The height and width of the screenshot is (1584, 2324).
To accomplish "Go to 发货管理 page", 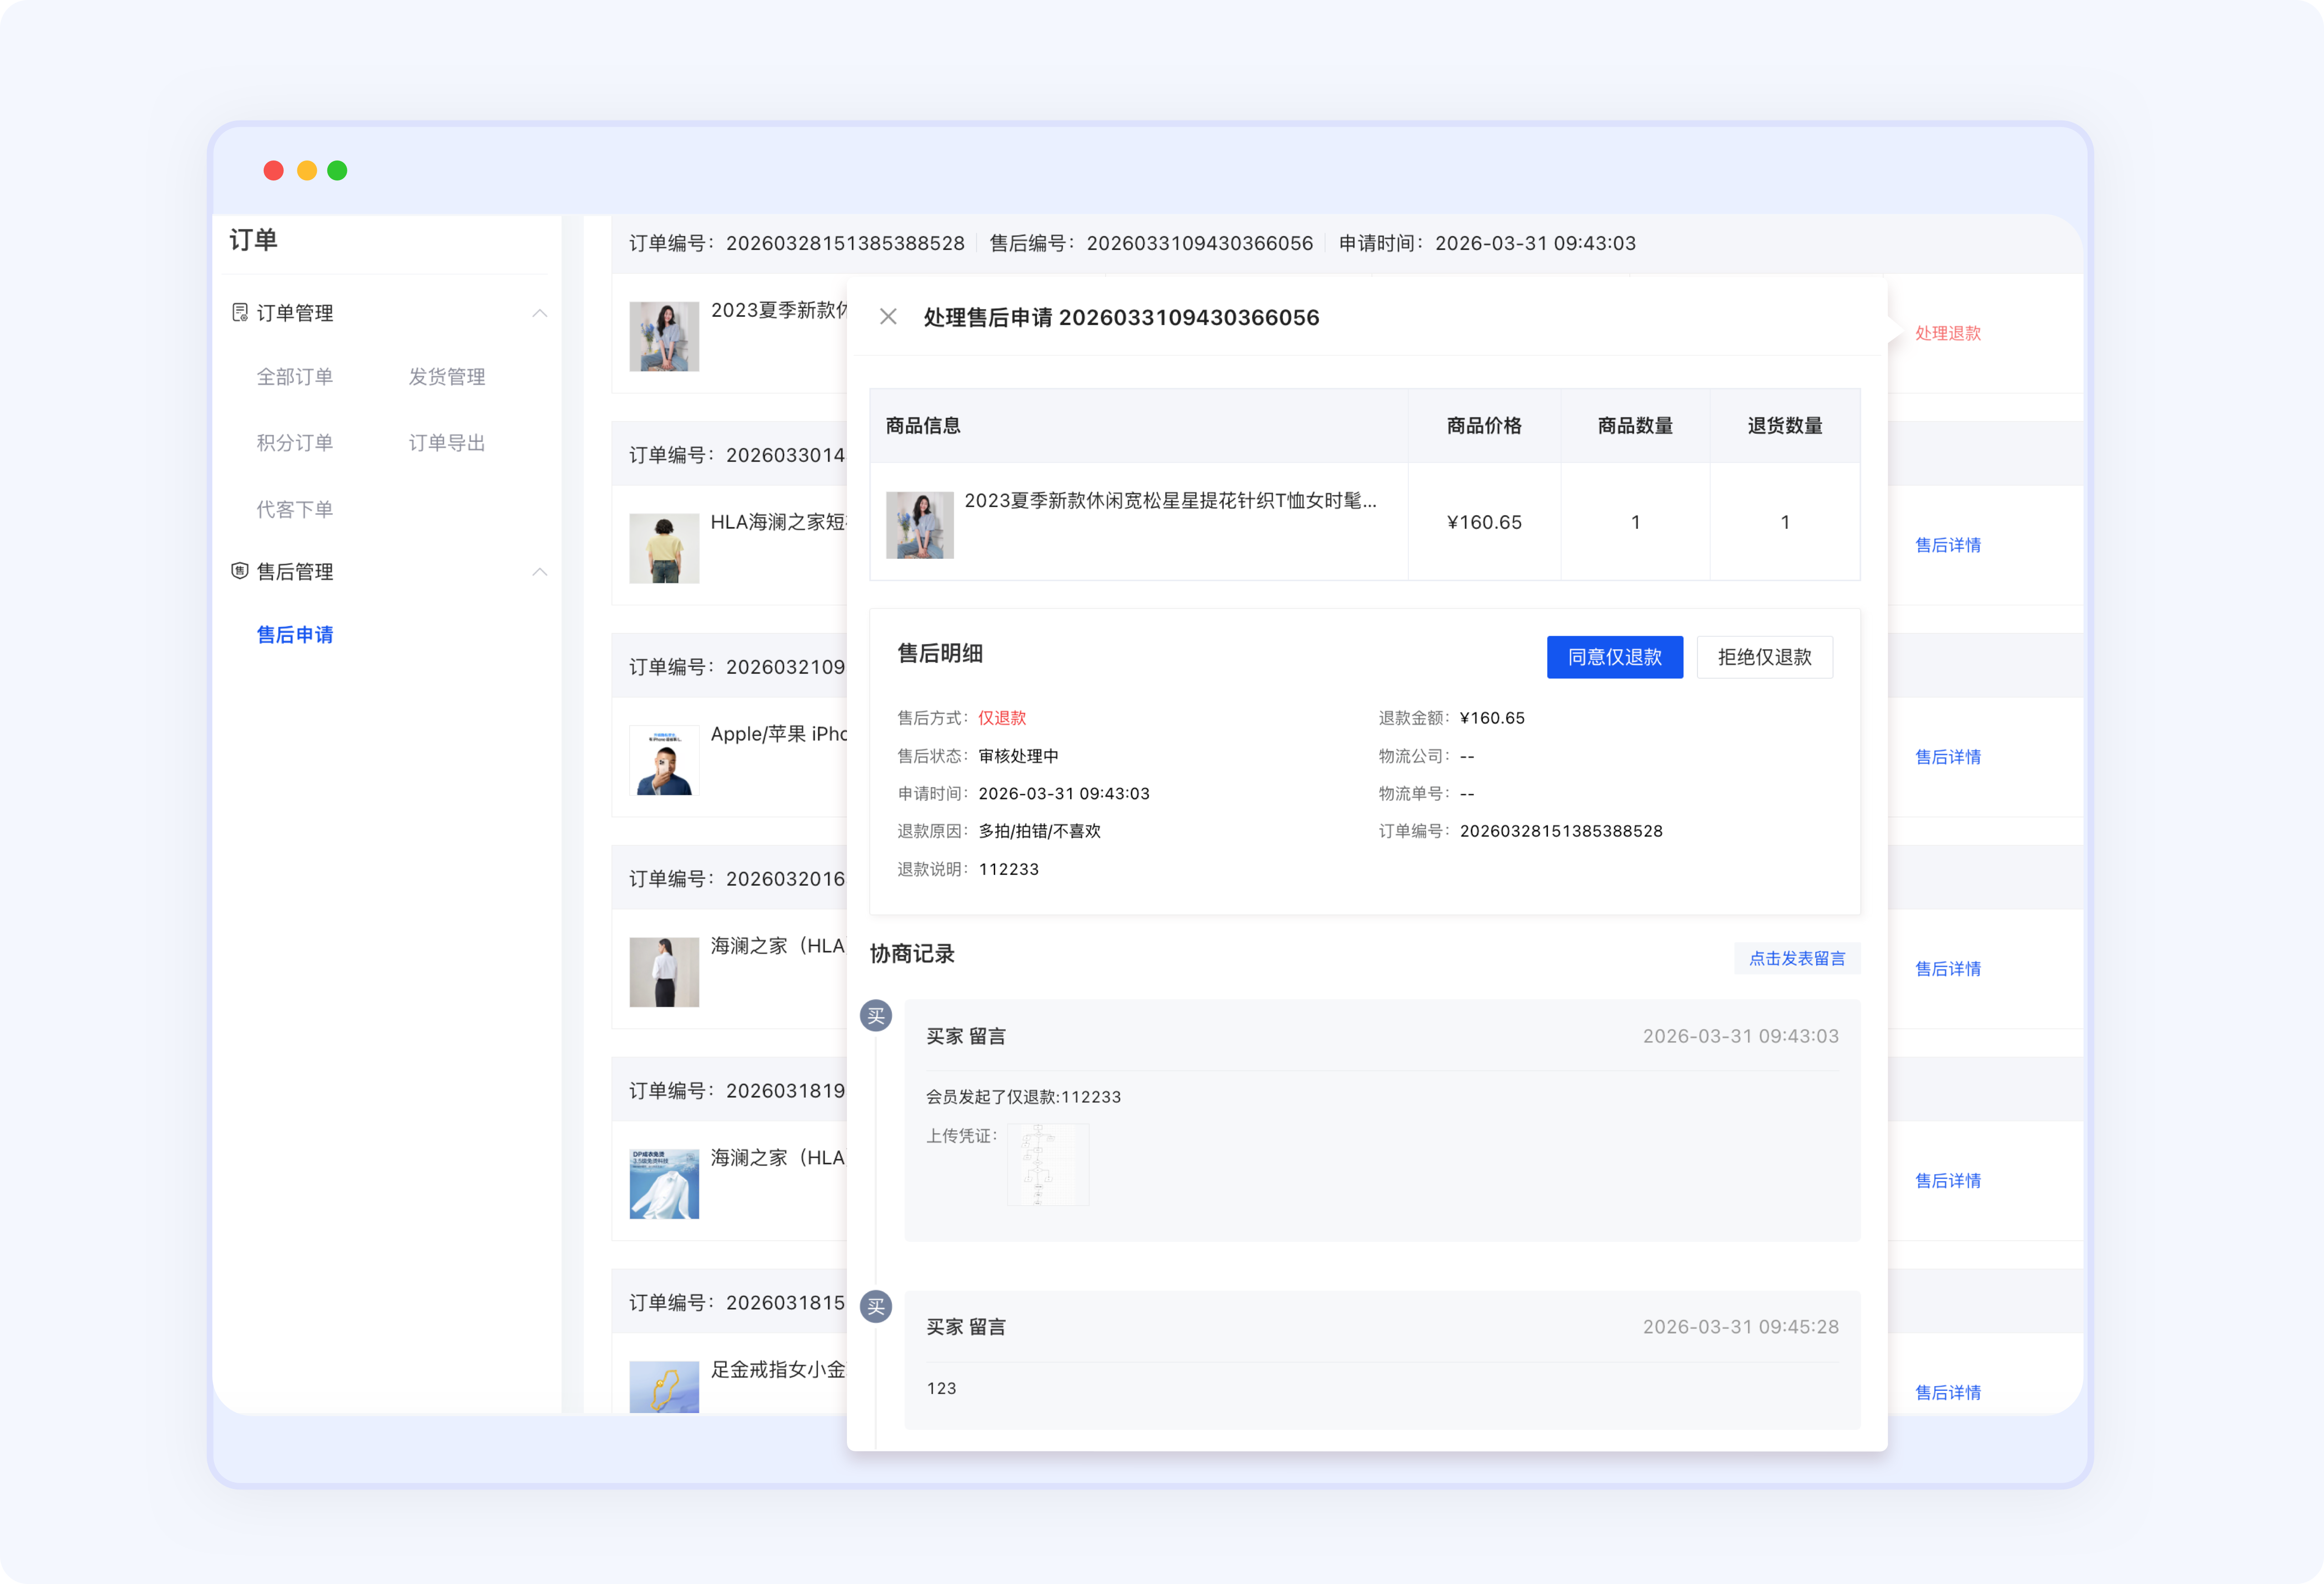I will (x=446, y=377).
